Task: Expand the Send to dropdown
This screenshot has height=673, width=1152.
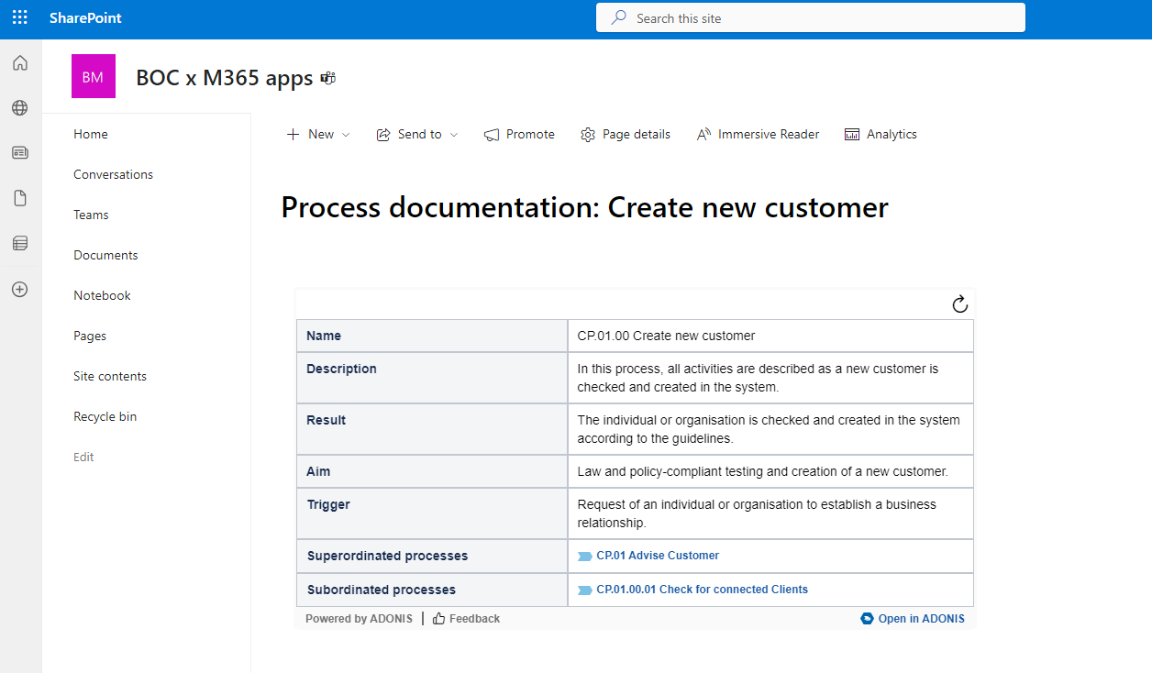Action: (417, 135)
